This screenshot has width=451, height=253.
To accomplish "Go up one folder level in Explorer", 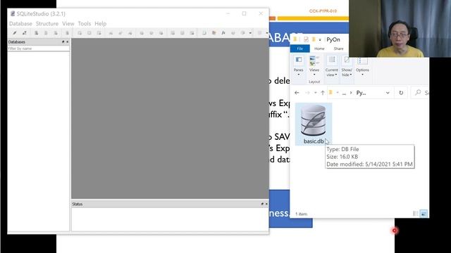I will (323, 93).
